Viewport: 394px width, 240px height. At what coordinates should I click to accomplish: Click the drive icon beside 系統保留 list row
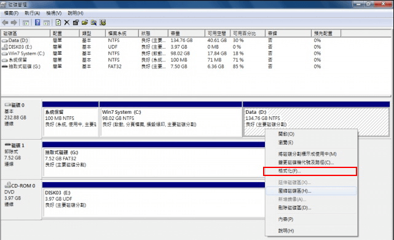click(4, 60)
